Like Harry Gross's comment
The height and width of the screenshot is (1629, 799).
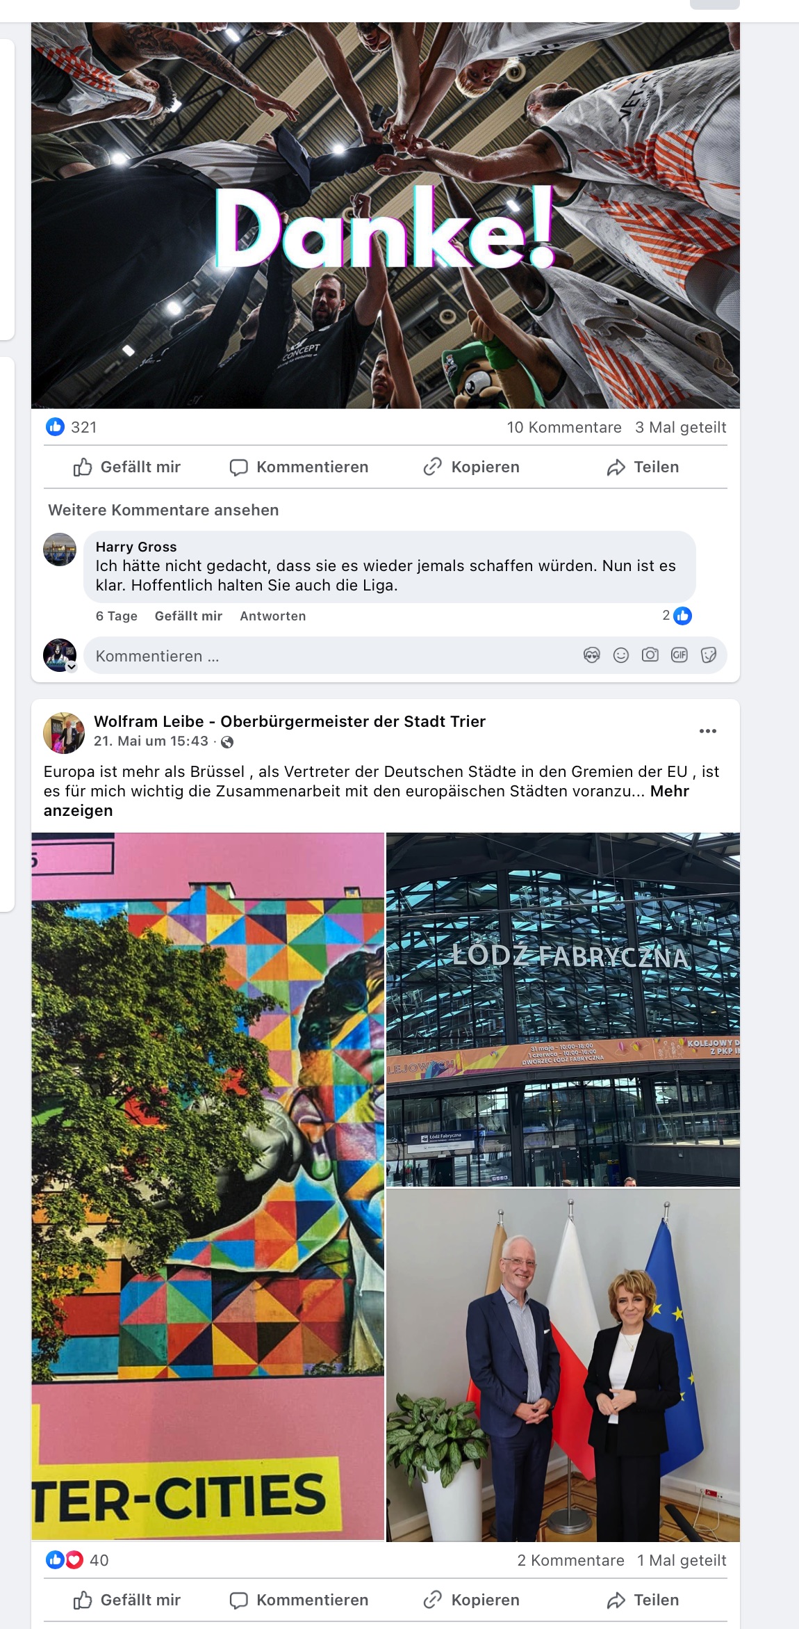188,616
